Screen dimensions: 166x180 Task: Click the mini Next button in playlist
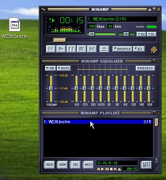click(115, 169)
